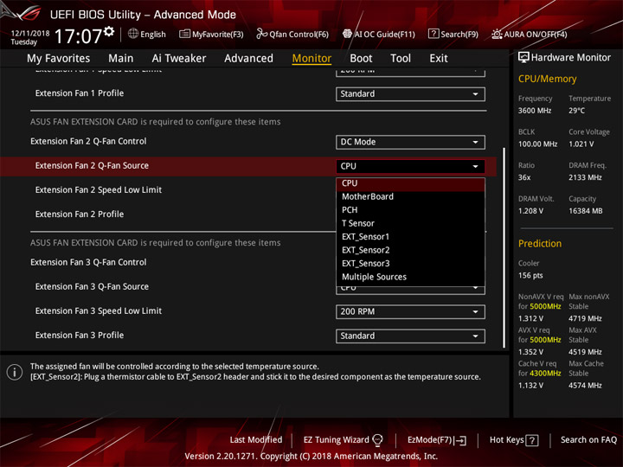Click the 17:07 clock display
The width and height of the screenshot is (623, 467).
78,36
